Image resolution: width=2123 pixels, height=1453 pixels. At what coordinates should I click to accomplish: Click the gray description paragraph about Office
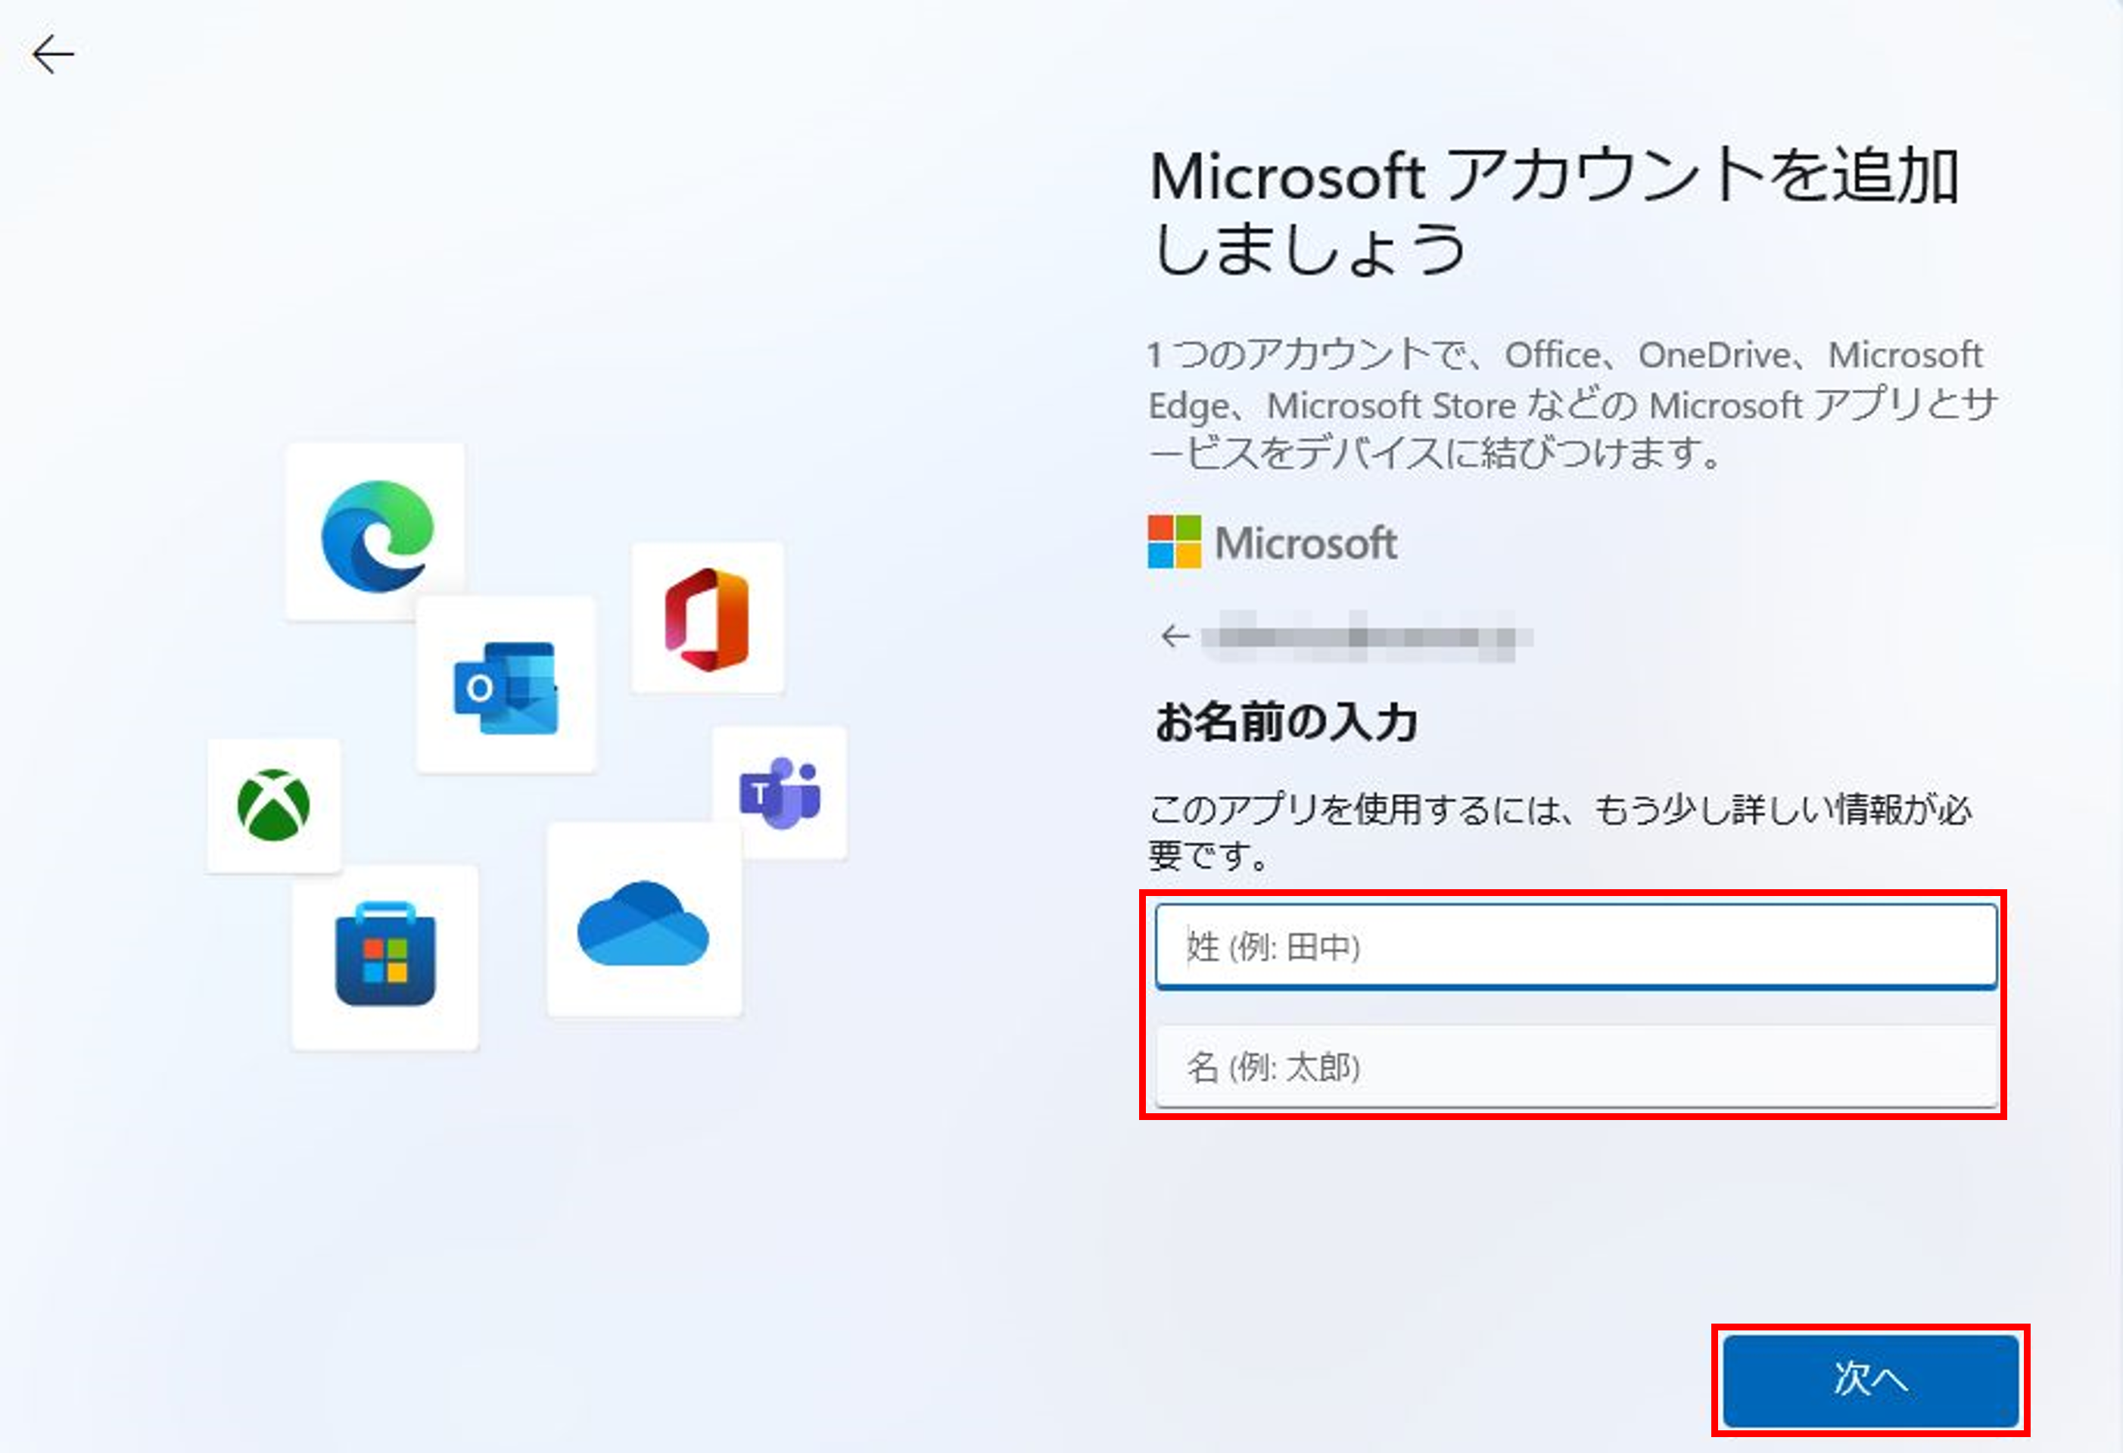click(1573, 403)
